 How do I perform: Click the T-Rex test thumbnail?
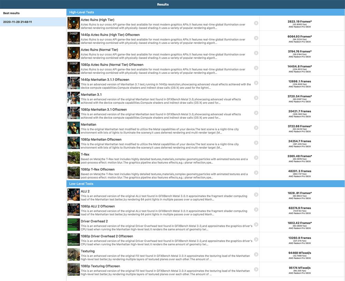74,158
